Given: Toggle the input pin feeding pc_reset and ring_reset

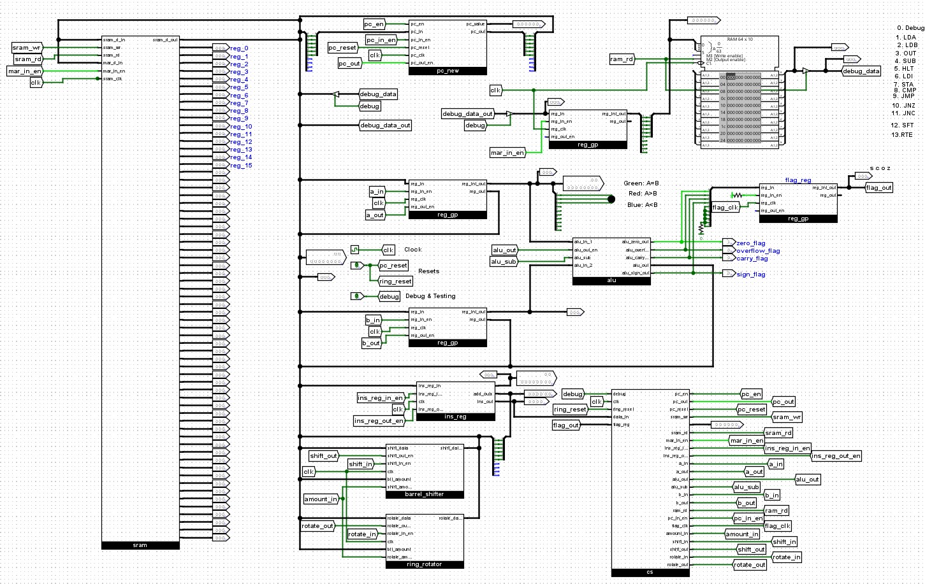Looking at the screenshot, I should tap(358, 265).
